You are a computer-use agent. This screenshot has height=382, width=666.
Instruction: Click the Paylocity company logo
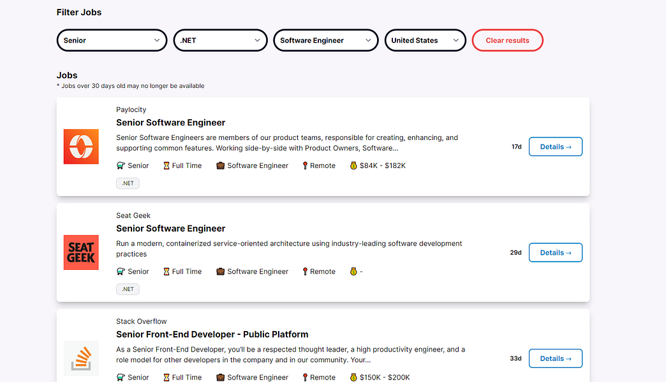pyautogui.click(x=81, y=146)
